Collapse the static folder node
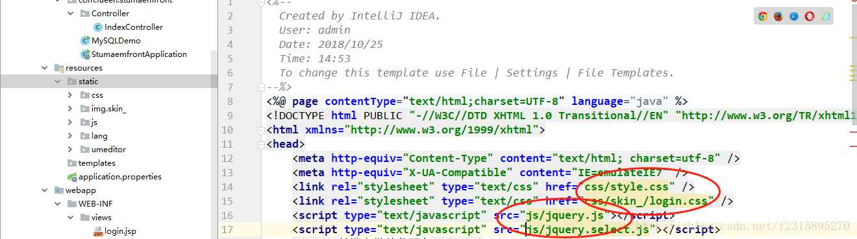The width and height of the screenshot is (857, 239). point(57,82)
